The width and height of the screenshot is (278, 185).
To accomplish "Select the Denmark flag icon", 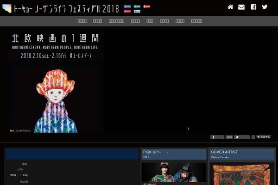I will click(x=146, y=6).
